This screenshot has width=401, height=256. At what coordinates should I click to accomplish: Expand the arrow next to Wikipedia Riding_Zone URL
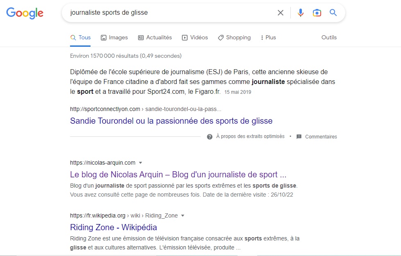tap(183, 215)
